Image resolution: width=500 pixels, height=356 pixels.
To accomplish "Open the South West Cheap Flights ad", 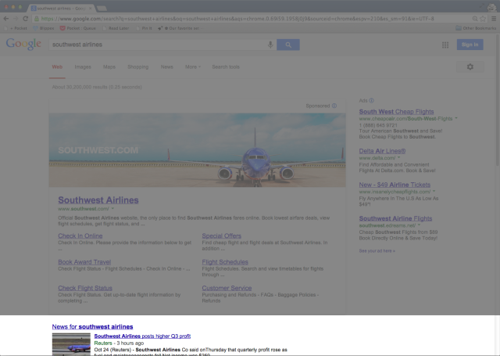I will click(396, 112).
